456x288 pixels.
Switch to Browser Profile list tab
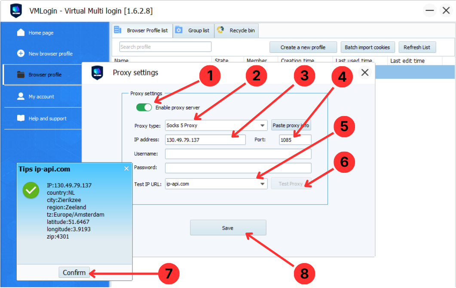[142, 31]
